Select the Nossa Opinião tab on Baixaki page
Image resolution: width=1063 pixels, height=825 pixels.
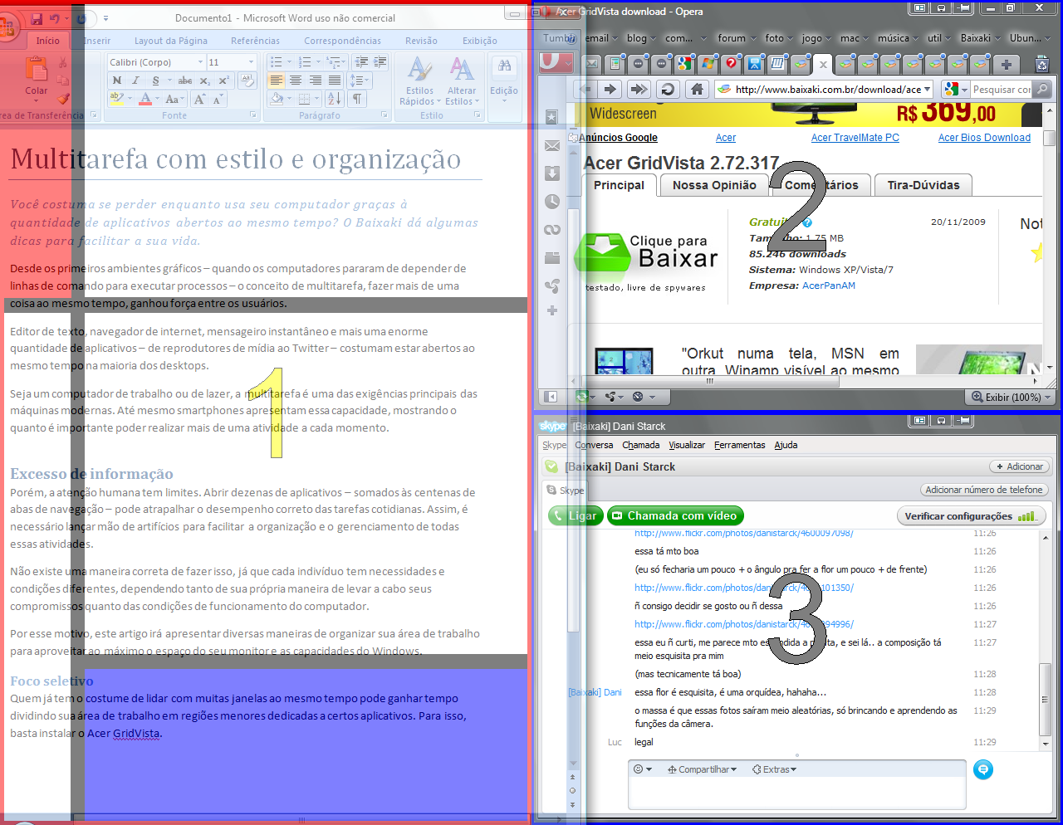point(714,185)
